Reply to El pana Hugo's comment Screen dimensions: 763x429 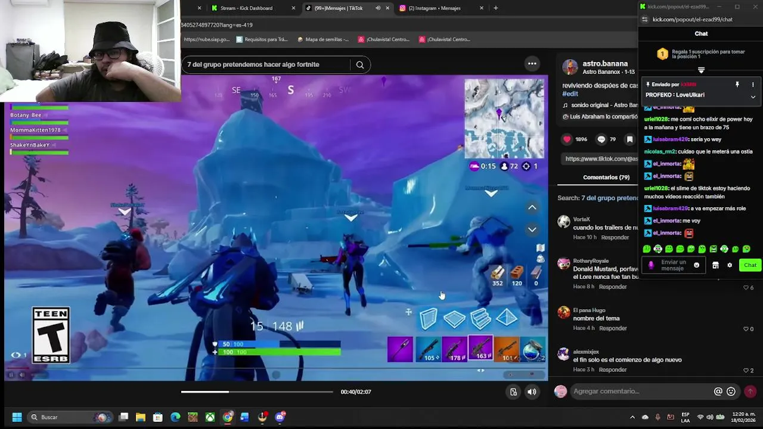(x=613, y=329)
